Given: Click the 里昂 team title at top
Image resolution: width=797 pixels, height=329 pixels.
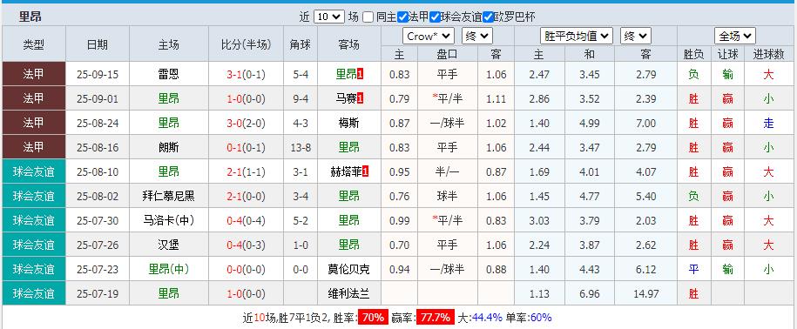Looking at the screenshot, I should [30, 17].
